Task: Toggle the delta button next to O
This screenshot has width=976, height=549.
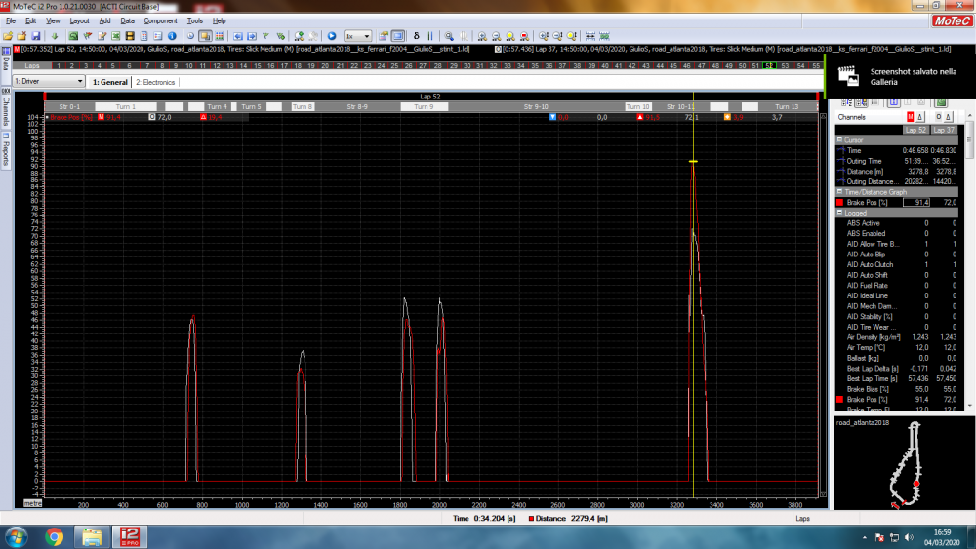Action: tap(948, 117)
